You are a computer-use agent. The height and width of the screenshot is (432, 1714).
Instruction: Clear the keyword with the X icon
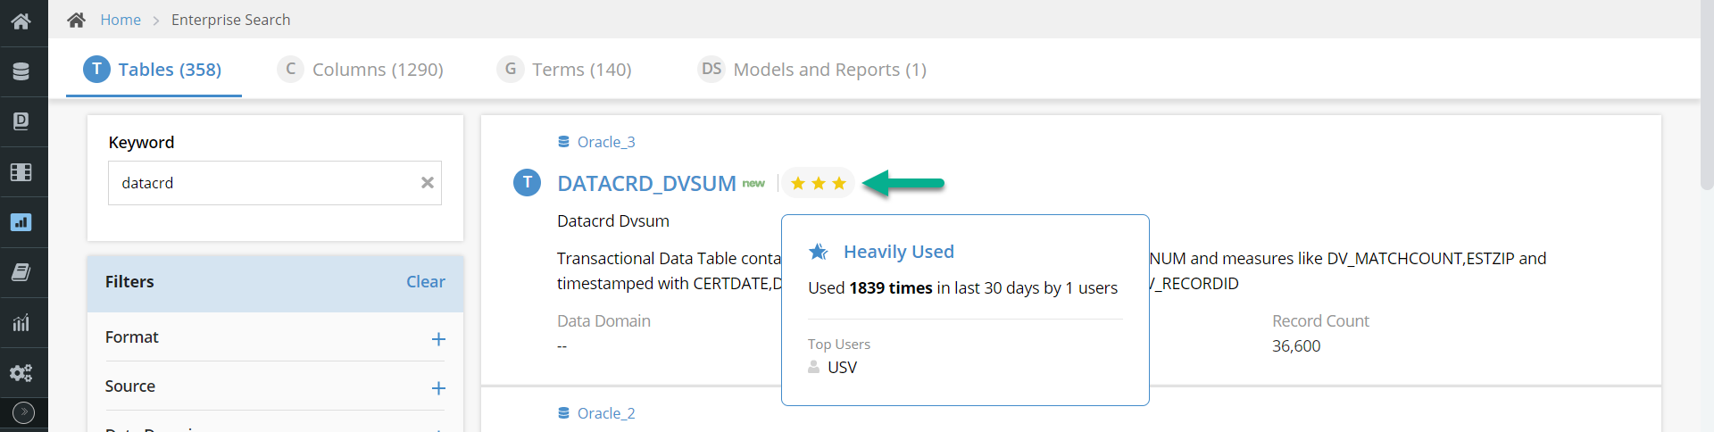point(428,183)
